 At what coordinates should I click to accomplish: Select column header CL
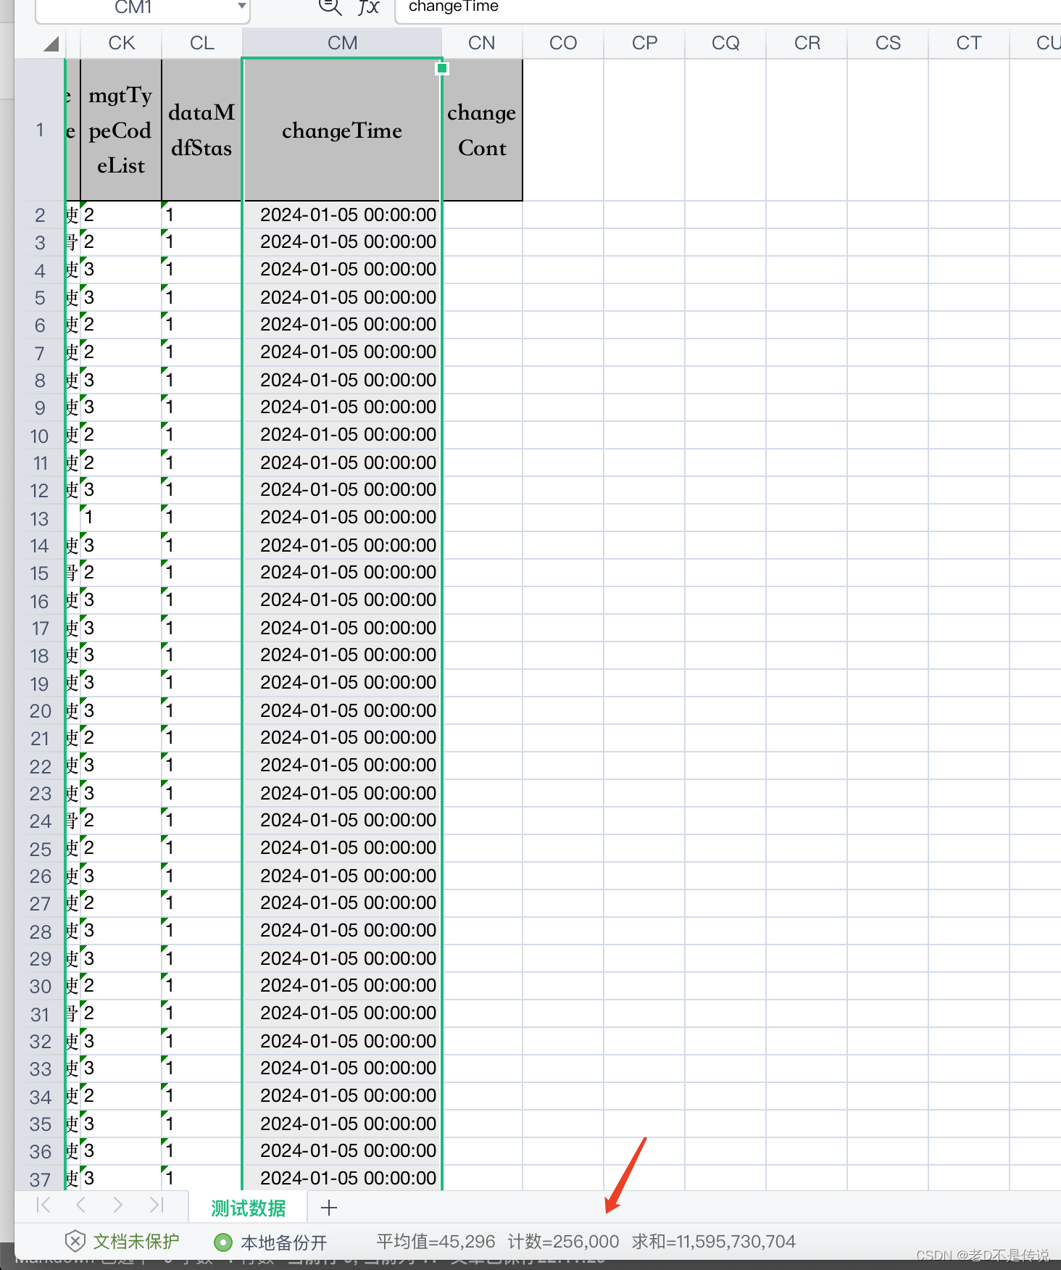pyautogui.click(x=202, y=43)
